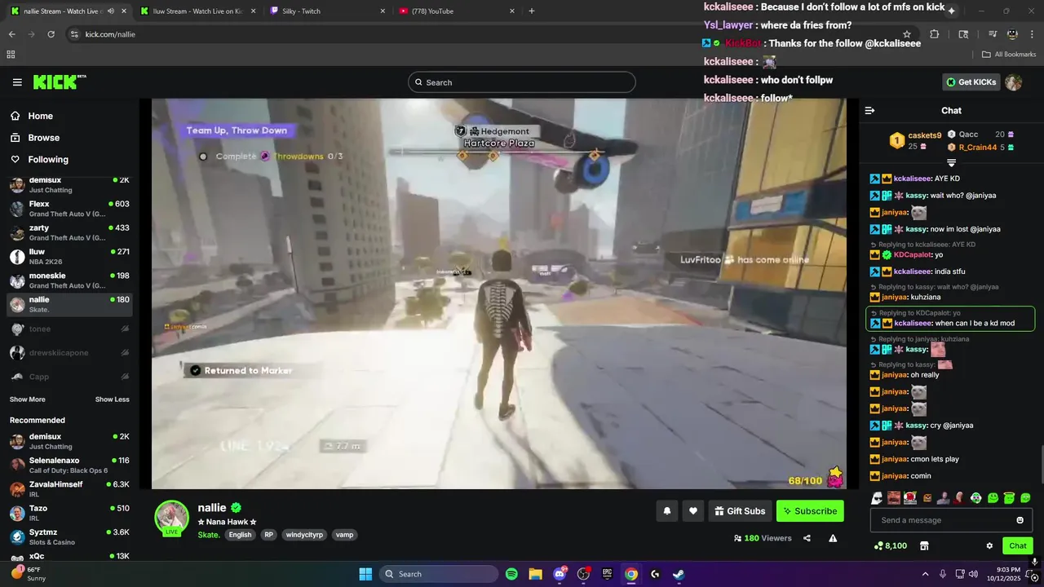This screenshot has height=587, width=1044.
Task: Click the notification bell for nallie
Action: point(666,511)
